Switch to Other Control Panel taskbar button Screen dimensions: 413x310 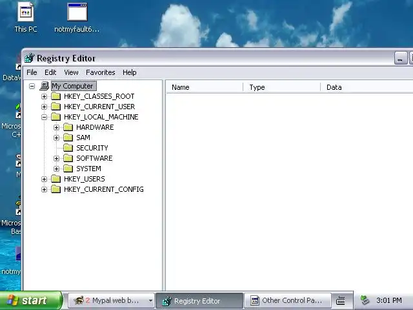(288, 300)
